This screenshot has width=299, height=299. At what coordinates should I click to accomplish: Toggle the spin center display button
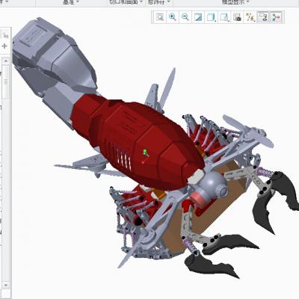[x=276, y=17]
